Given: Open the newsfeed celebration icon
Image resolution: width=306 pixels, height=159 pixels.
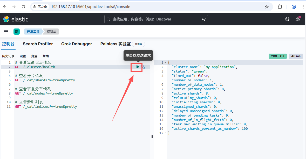Looking at the screenshot, I should [298, 19].
